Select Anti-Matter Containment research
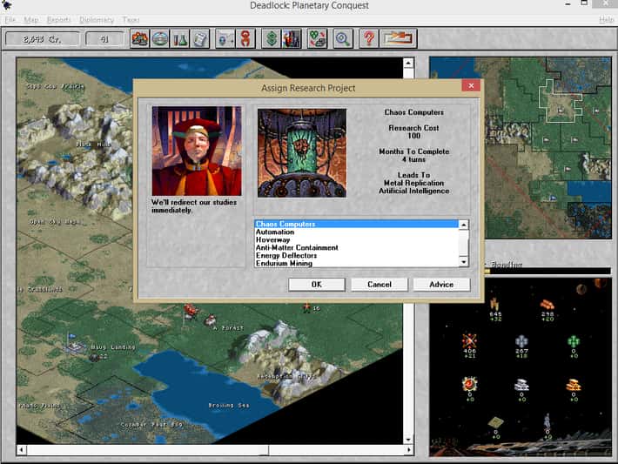The width and height of the screenshot is (618, 464). (357, 247)
